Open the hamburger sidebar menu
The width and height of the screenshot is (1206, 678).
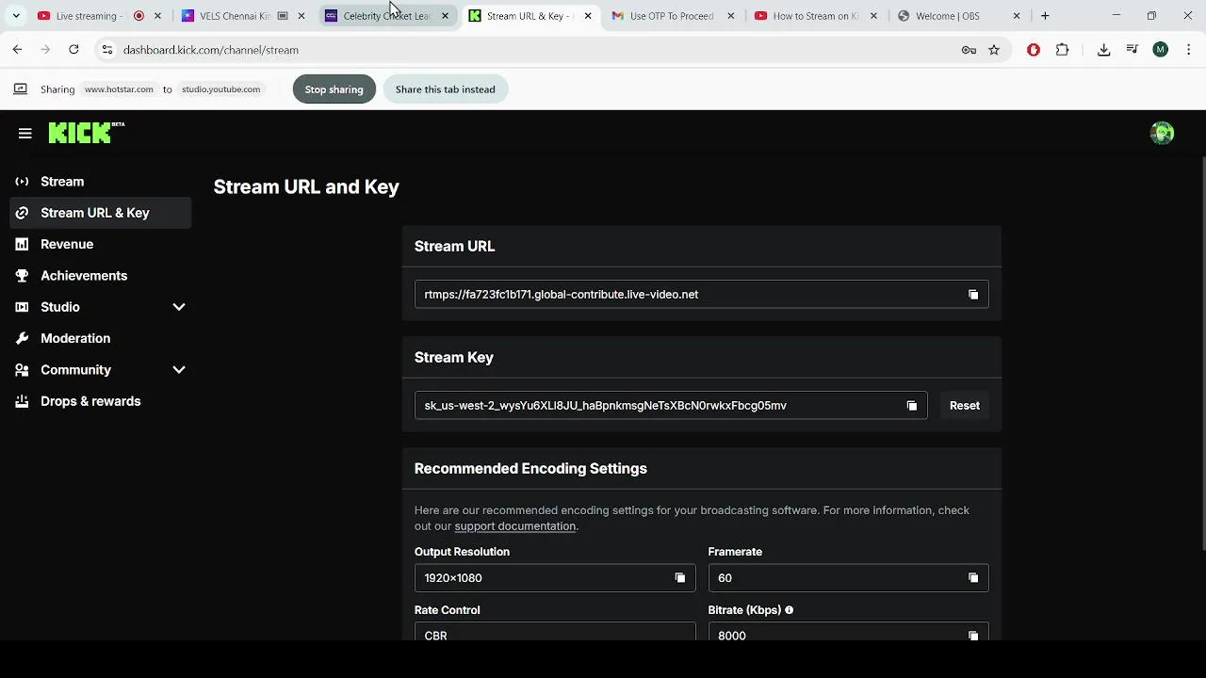coord(25,134)
